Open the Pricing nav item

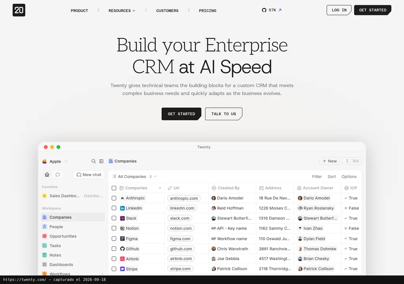[x=208, y=11]
